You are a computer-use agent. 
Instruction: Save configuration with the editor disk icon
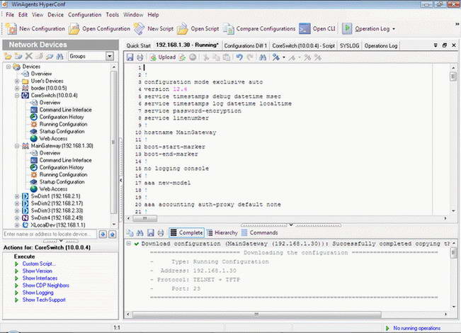click(x=130, y=57)
